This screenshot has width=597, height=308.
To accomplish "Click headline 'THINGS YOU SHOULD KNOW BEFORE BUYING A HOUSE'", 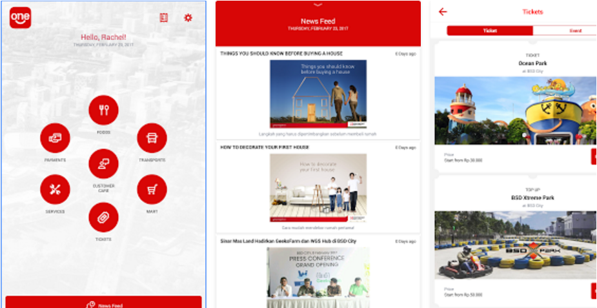I will coord(281,54).
